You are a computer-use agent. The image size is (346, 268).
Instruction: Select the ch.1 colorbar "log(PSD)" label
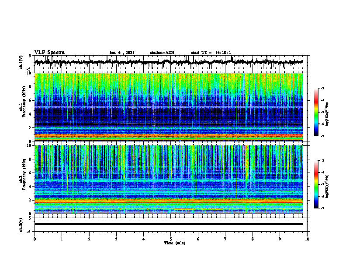327,114
